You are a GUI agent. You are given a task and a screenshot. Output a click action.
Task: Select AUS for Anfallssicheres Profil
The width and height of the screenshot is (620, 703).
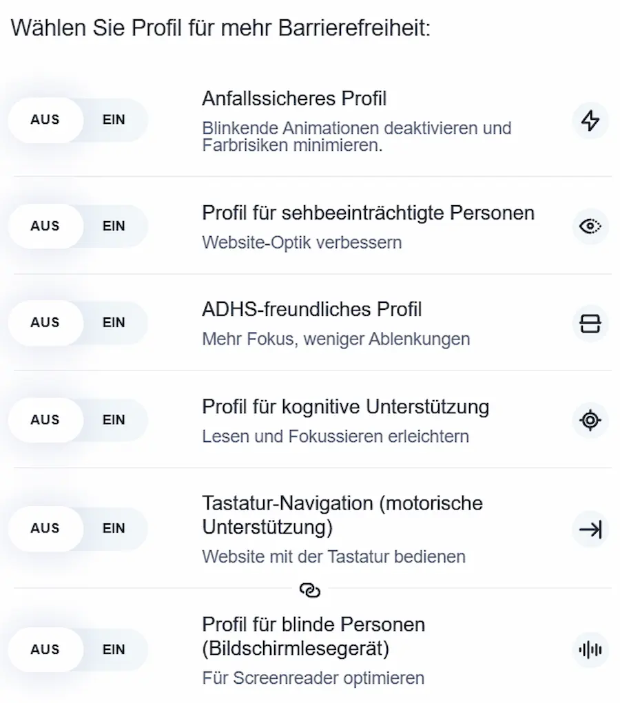[45, 120]
